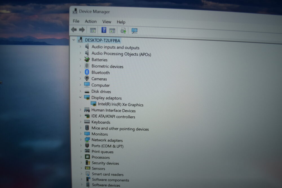
Task: Click the Forward arrow toolbar icon
Action: (82, 30)
